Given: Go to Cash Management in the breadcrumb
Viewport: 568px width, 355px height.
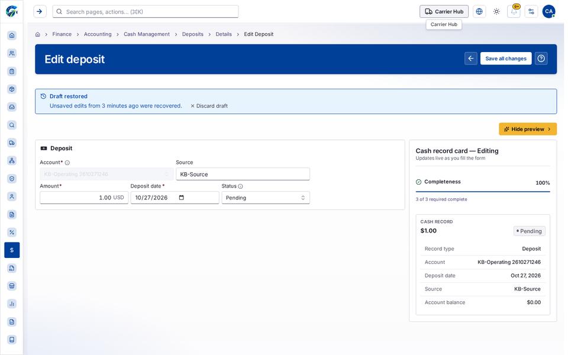Looking at the screenshot, I should 147,34.
